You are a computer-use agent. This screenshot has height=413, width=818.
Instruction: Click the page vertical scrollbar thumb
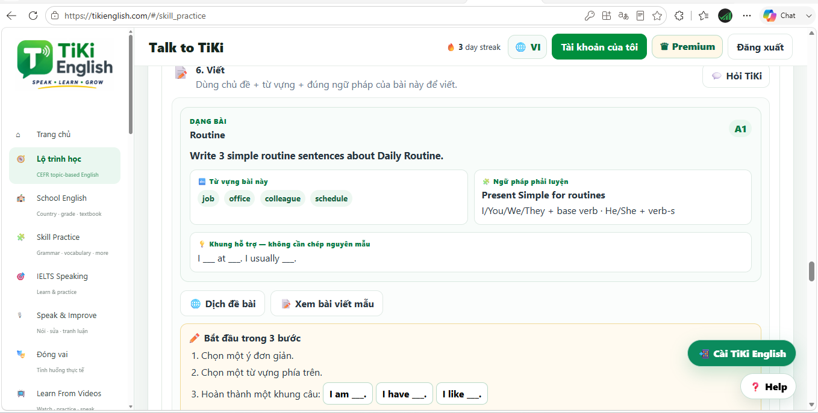point(812,272)
